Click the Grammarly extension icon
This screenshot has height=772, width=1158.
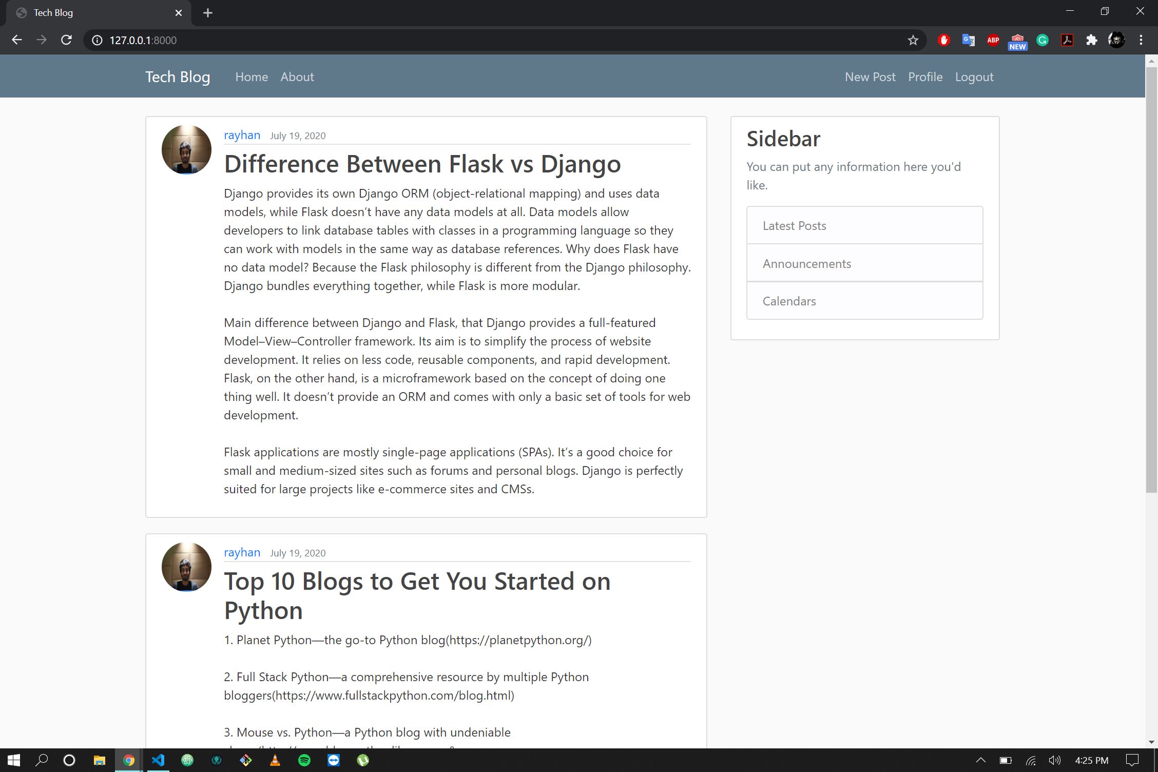tap(1042, 40)
